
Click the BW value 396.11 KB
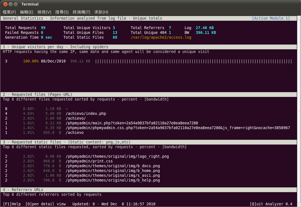(x=206, y=32)
